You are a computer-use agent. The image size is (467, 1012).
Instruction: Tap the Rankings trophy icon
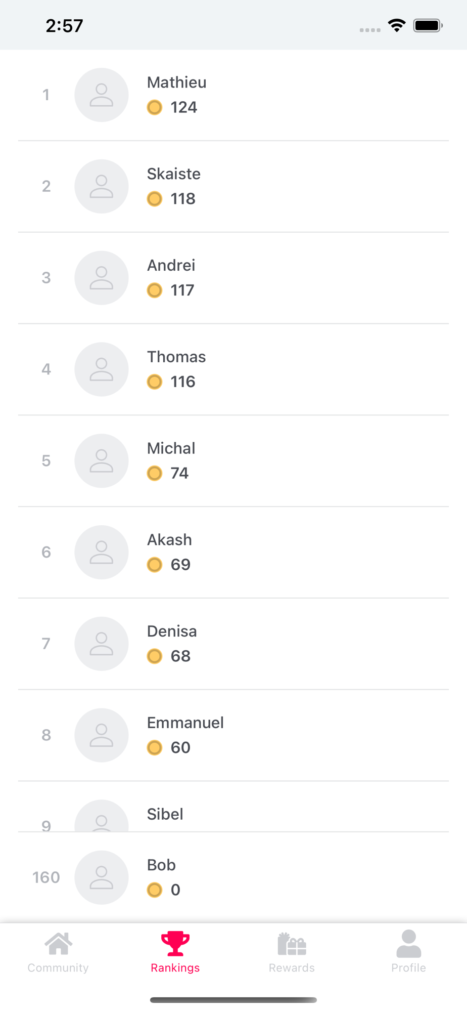pos(175,944)
